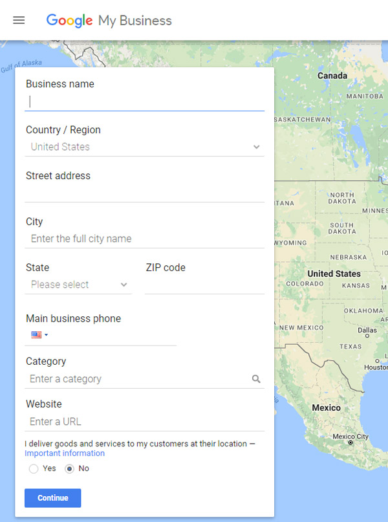This screenshot has height=522, width=388.
Task: Click the Main business phone number field
Action: tap(113, 334)
